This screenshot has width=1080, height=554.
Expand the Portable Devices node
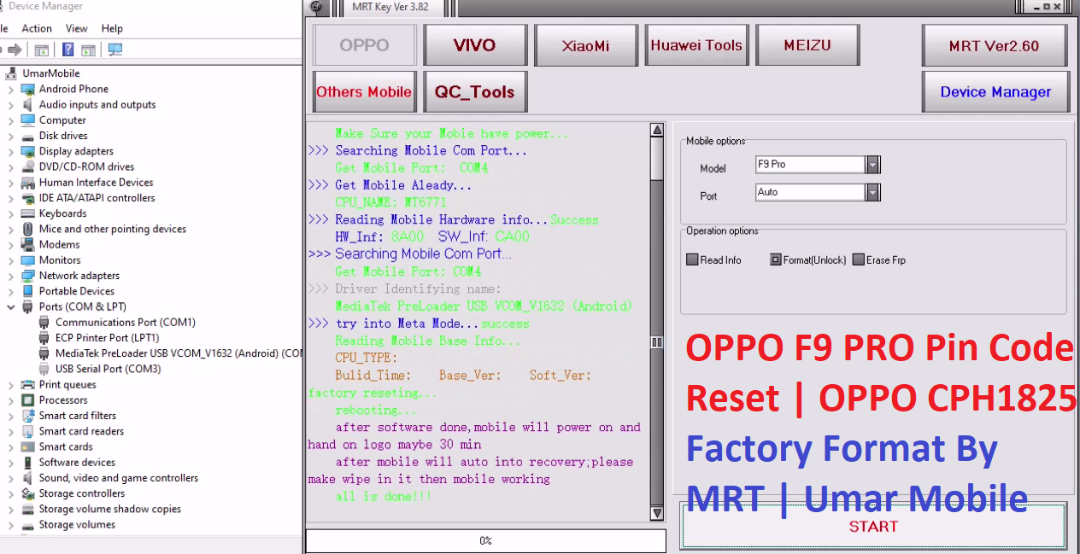click(10, 291)
